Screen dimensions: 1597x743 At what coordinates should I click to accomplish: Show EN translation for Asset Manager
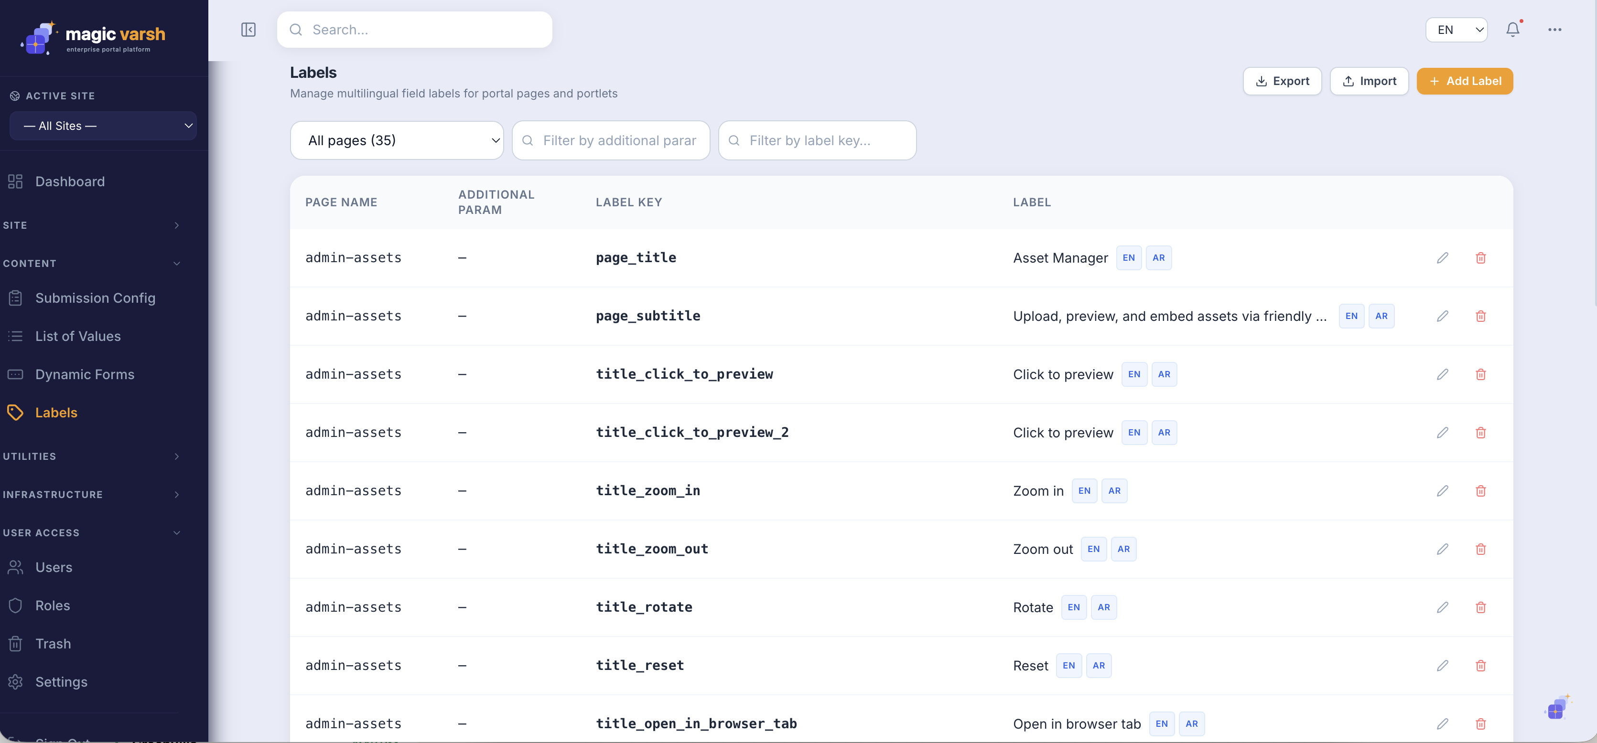point(1128,258)
